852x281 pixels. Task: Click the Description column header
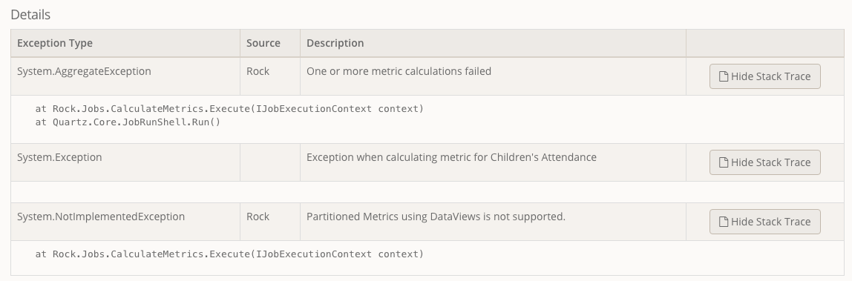click(335, 43)
